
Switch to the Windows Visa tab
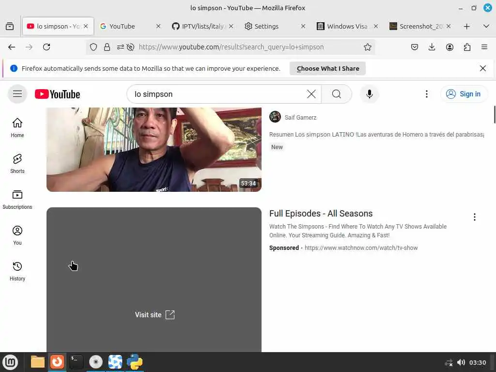pos(347,26)
